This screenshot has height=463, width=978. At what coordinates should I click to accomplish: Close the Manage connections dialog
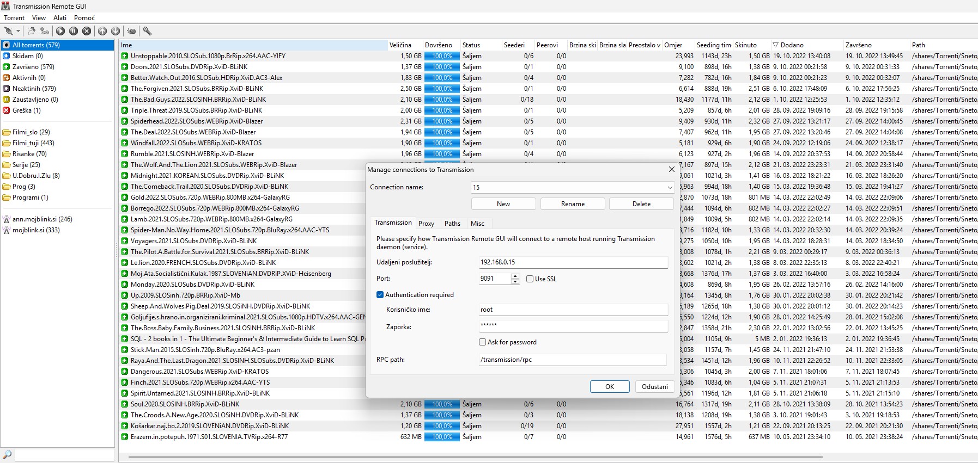(x=672, y=169)
